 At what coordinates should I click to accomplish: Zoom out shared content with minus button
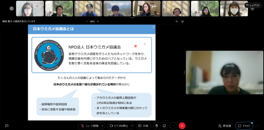pos(87,21)
